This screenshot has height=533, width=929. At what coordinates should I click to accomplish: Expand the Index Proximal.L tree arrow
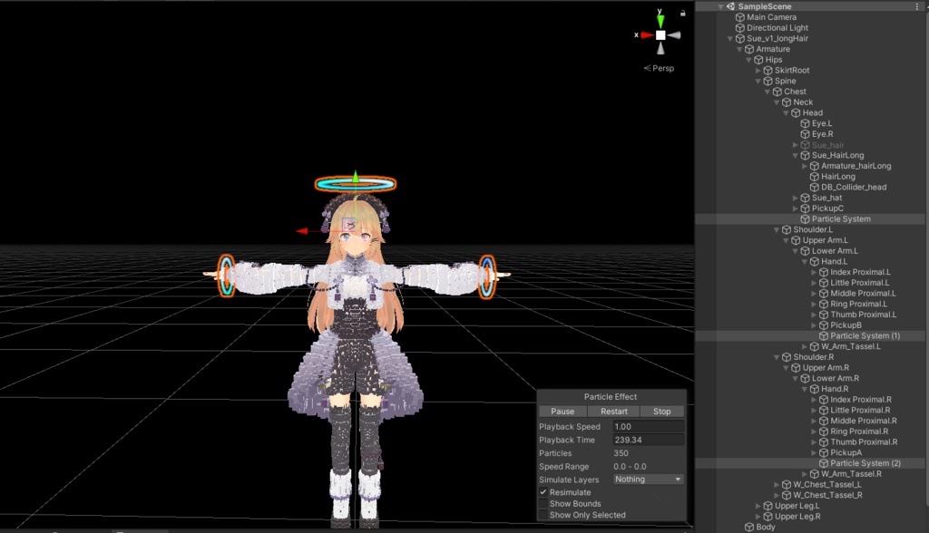pyautogui.click(x=814, y=273)
